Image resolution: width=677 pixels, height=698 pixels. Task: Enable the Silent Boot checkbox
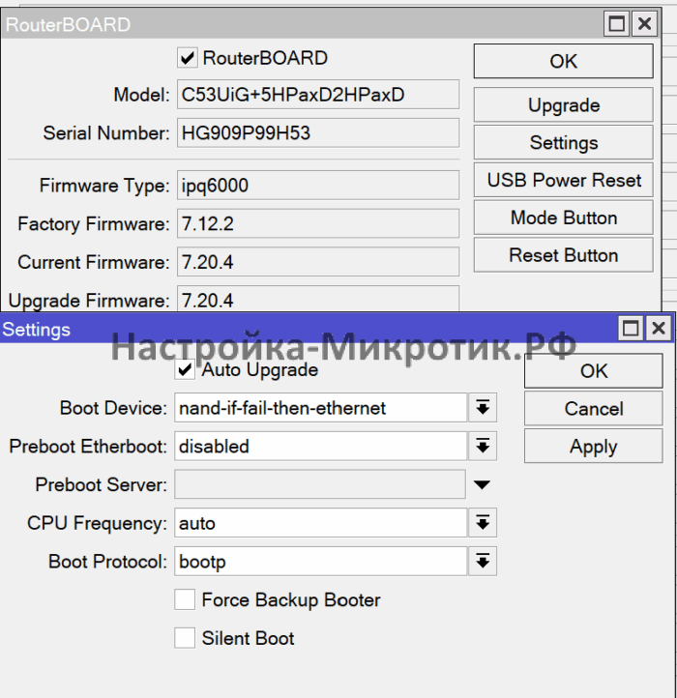[185, 638]
